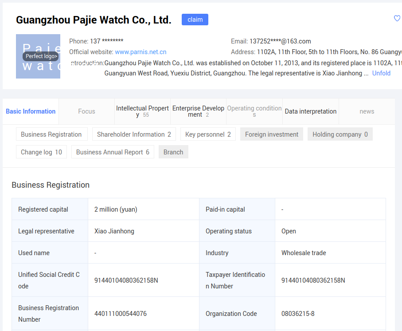Expand introduction with Unfold link
Screen dimensions: 402x331
click(381, 73)
